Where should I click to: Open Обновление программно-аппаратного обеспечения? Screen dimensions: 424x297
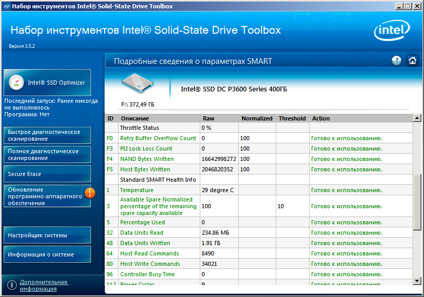coord(47,196)
